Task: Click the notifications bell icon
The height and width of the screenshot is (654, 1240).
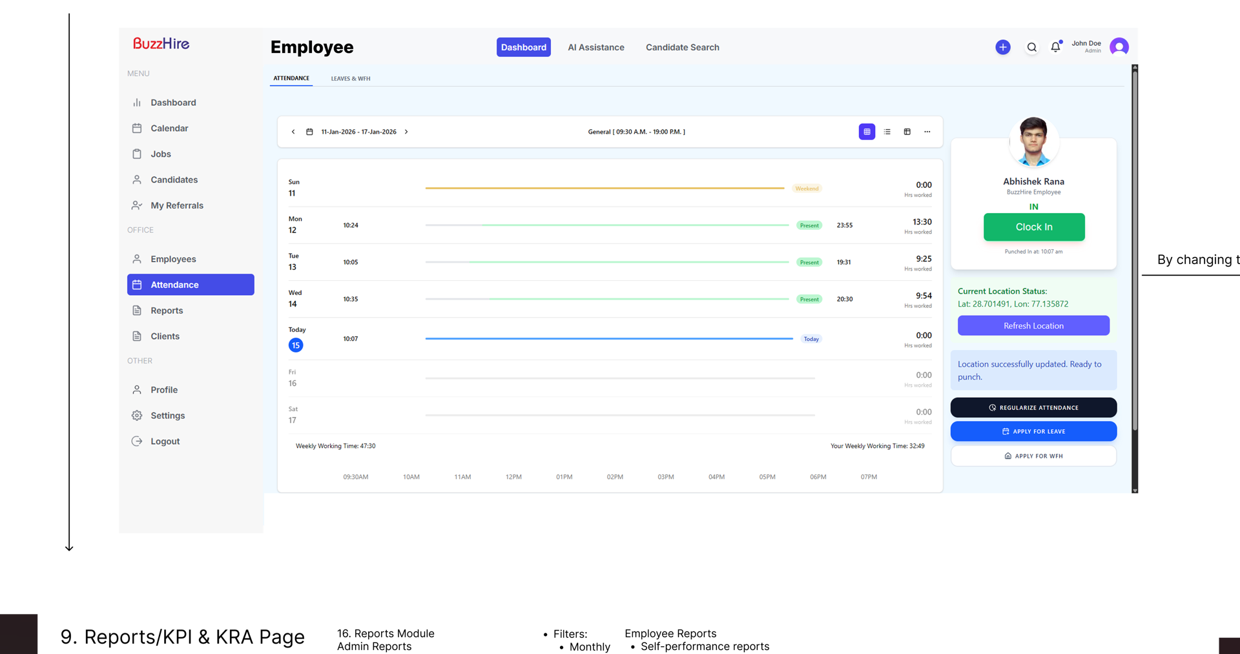Action: (x=1055, y=47)
